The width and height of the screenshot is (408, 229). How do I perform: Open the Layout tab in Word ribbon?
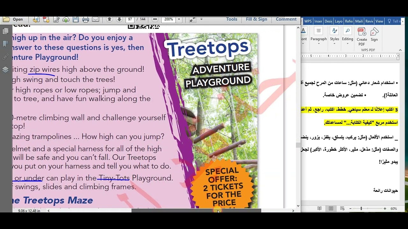pyautogui.click(x=339, y=21)
